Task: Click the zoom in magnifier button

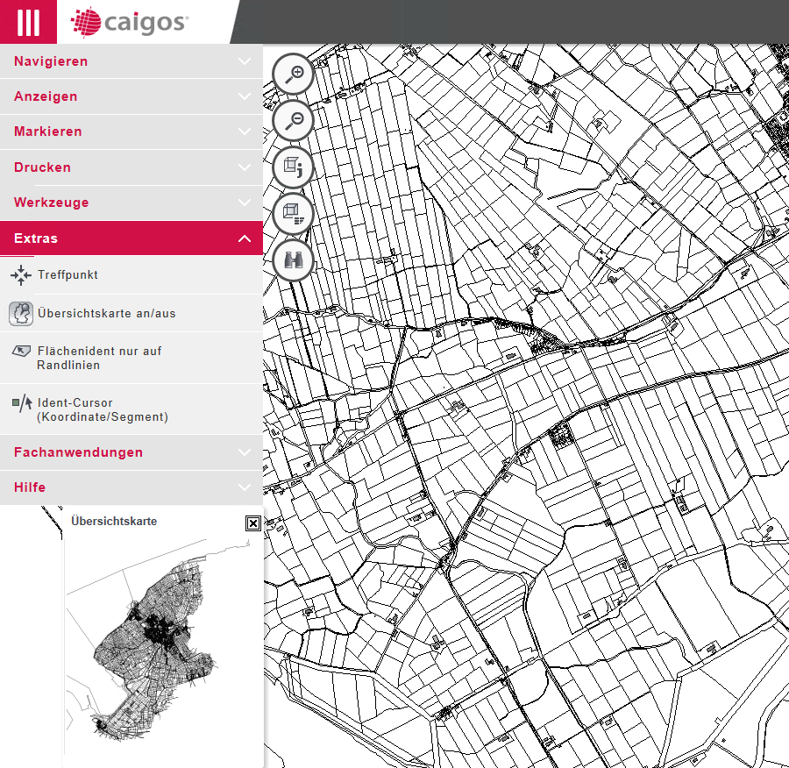Action: tap(294, 74)
